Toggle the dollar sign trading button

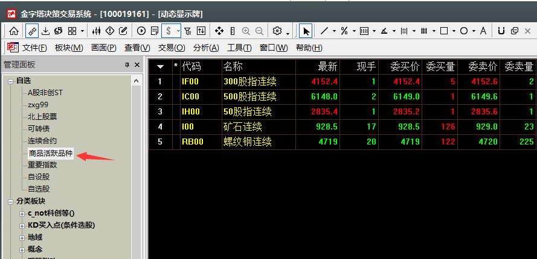point(169,31)
